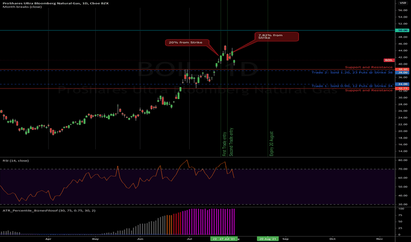The image size is (411, 242).
Task: Click the Nov label on time axis
Action: (x=379, y=239)
